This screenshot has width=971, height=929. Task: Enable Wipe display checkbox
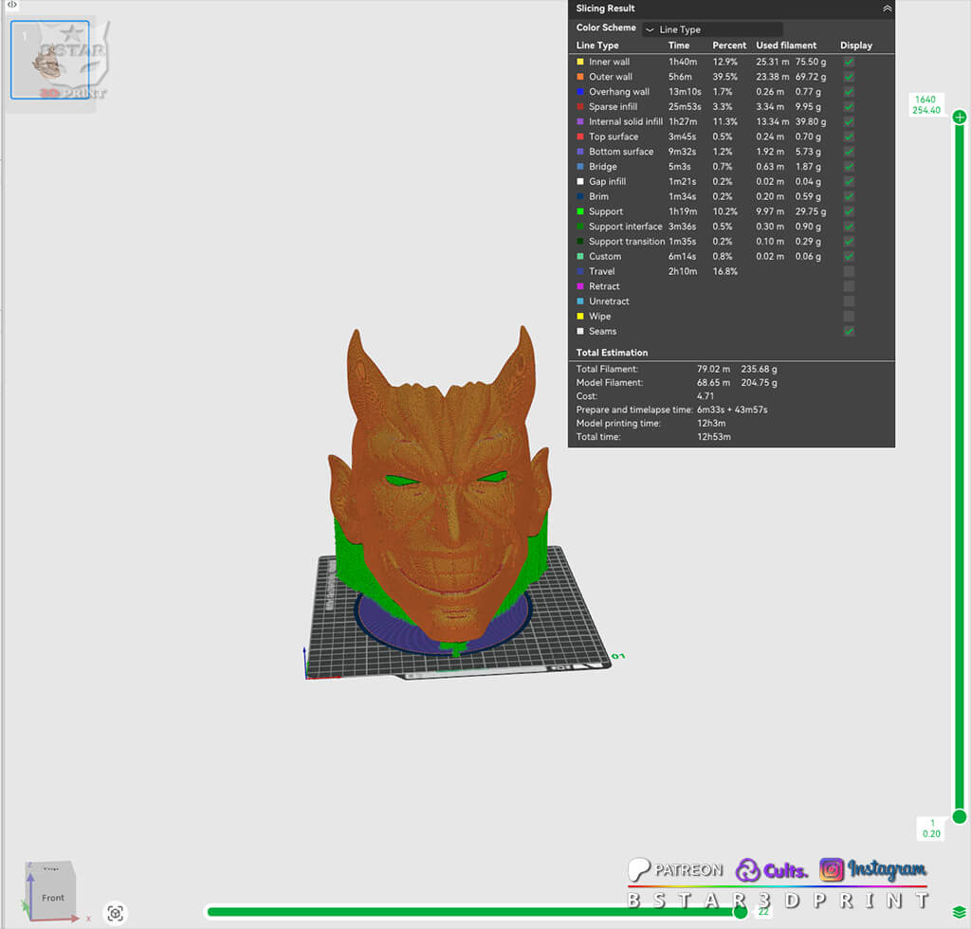[x=849, y=317]
